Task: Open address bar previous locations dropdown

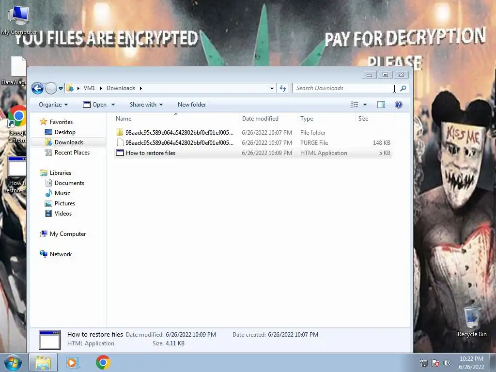Action: point(272,88)
